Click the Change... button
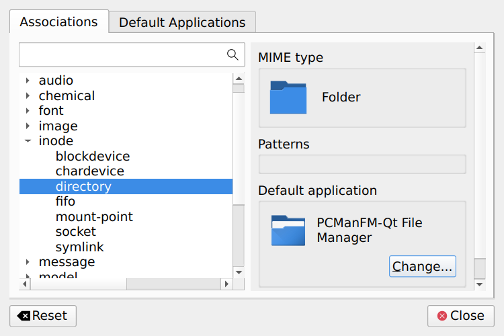Image resolution: width=504 pixels, height=336 pixels. pyautogui.click(x=423, y=266)
